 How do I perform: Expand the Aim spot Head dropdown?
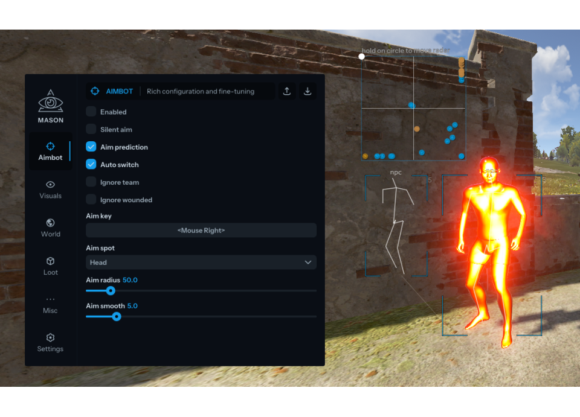click(x=201, y=263)
